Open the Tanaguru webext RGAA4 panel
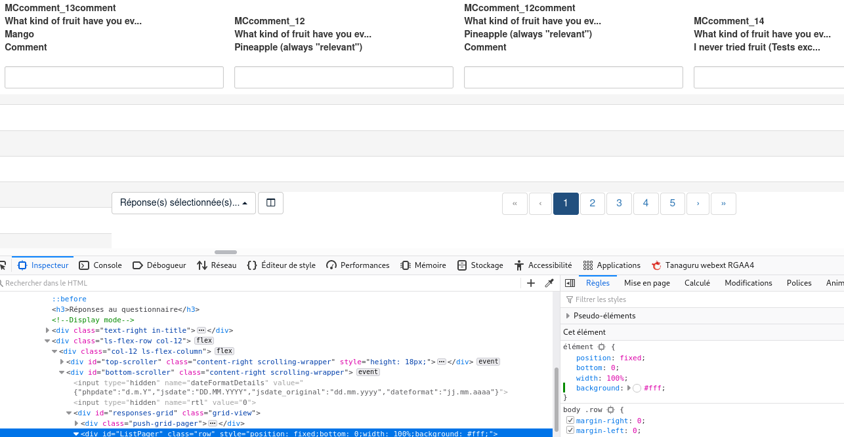This screenshot has height=437, width=844. pyautogui.click(x=702, y=265)
